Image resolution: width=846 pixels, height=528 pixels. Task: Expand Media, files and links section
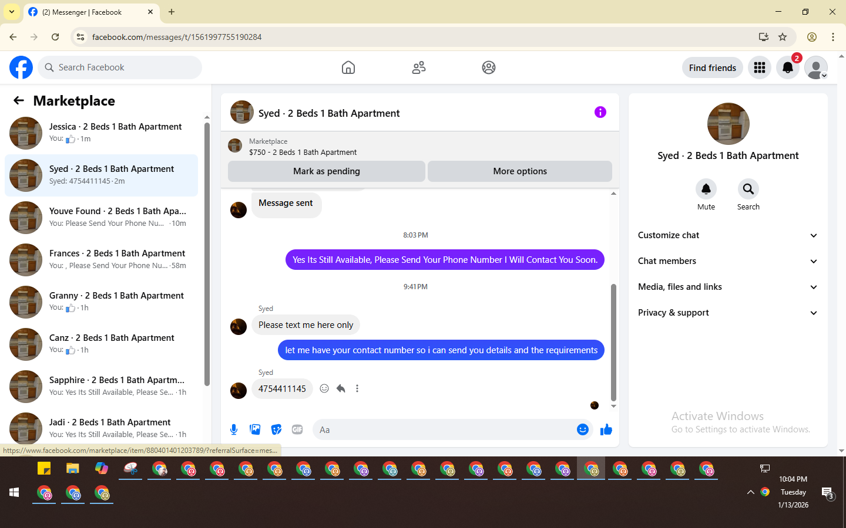728,287
